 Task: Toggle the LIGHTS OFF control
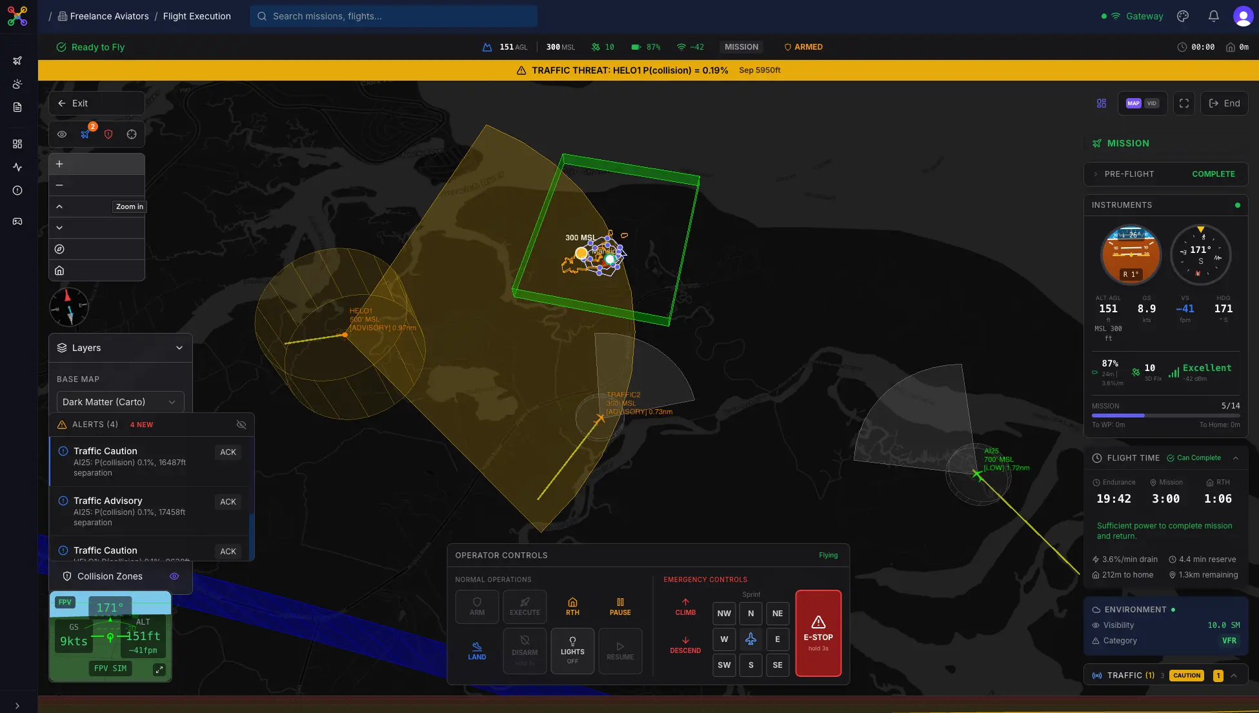[572, 650]
